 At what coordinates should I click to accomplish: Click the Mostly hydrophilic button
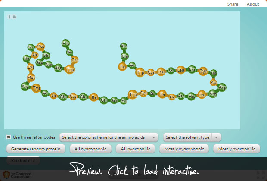click(x=237, y=149)
